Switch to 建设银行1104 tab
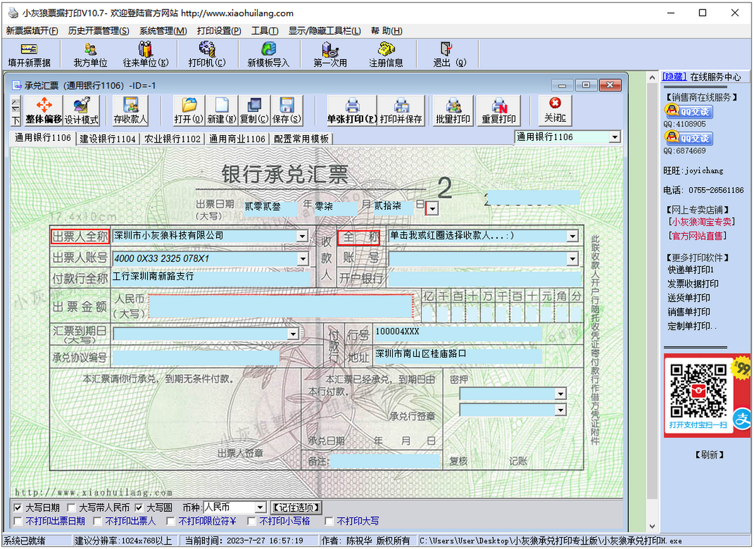This screenshot has height=549, width=754. pyautogui.click(x=108, y=139)
